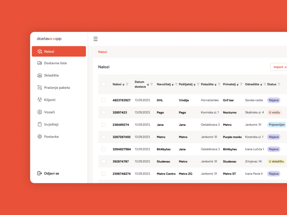The width and height of the screenshot is (287, 215).
Task: Filter the Primatelj column
Action: (x=241, y=84)
